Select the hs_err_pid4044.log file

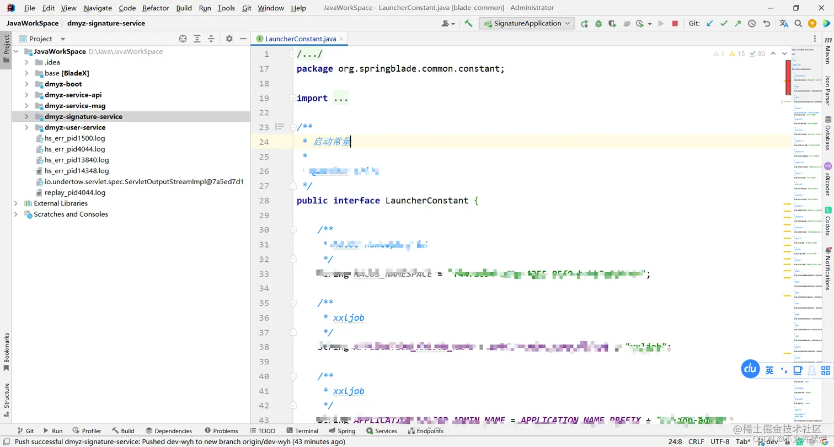click(74, 149)
